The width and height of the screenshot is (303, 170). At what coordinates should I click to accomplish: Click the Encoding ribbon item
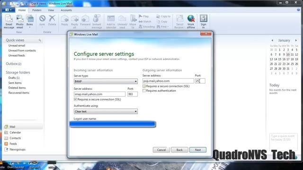tap(147, 27)
